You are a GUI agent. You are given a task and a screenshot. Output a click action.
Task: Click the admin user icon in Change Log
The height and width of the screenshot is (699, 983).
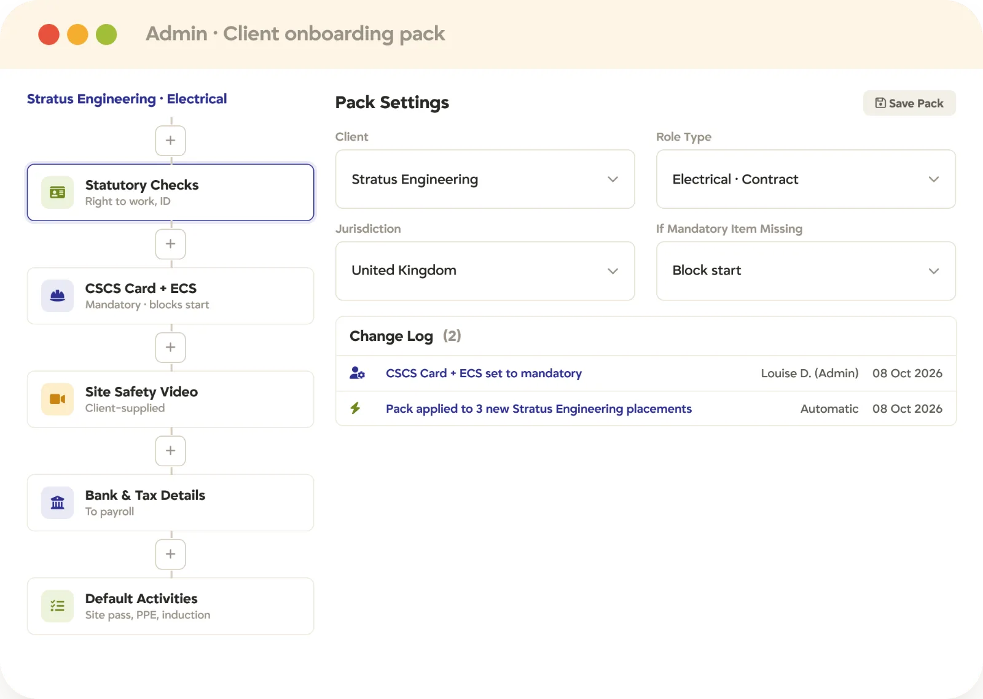tap(357, 373)
